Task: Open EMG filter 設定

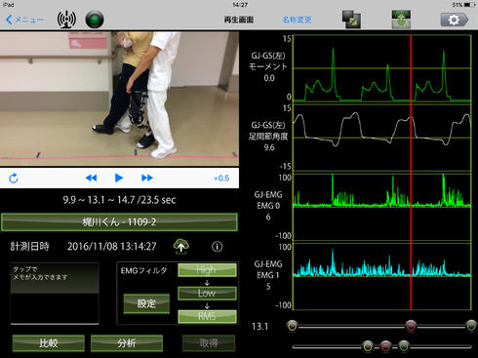Action: (146, 303)
